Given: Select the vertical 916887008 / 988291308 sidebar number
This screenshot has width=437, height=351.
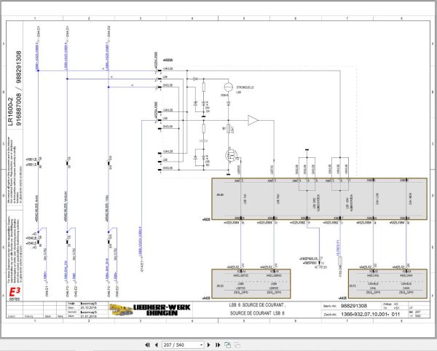Looking at the screenshot, I should (x=18, y=88).
